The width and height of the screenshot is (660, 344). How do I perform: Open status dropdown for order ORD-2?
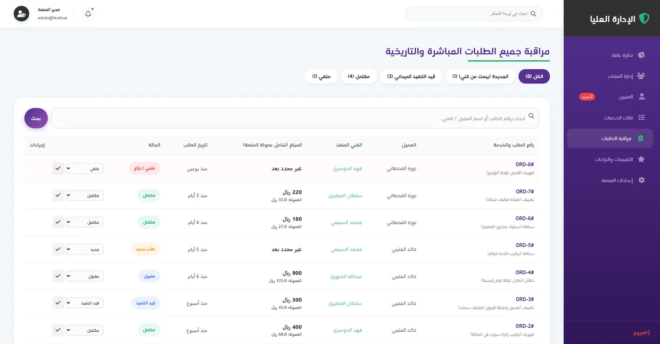coord(85,330)
